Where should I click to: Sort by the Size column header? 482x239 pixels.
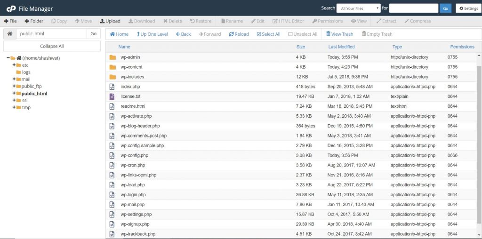coord(301,47)
